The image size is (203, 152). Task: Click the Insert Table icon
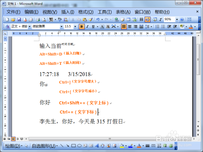pos(128,19)
